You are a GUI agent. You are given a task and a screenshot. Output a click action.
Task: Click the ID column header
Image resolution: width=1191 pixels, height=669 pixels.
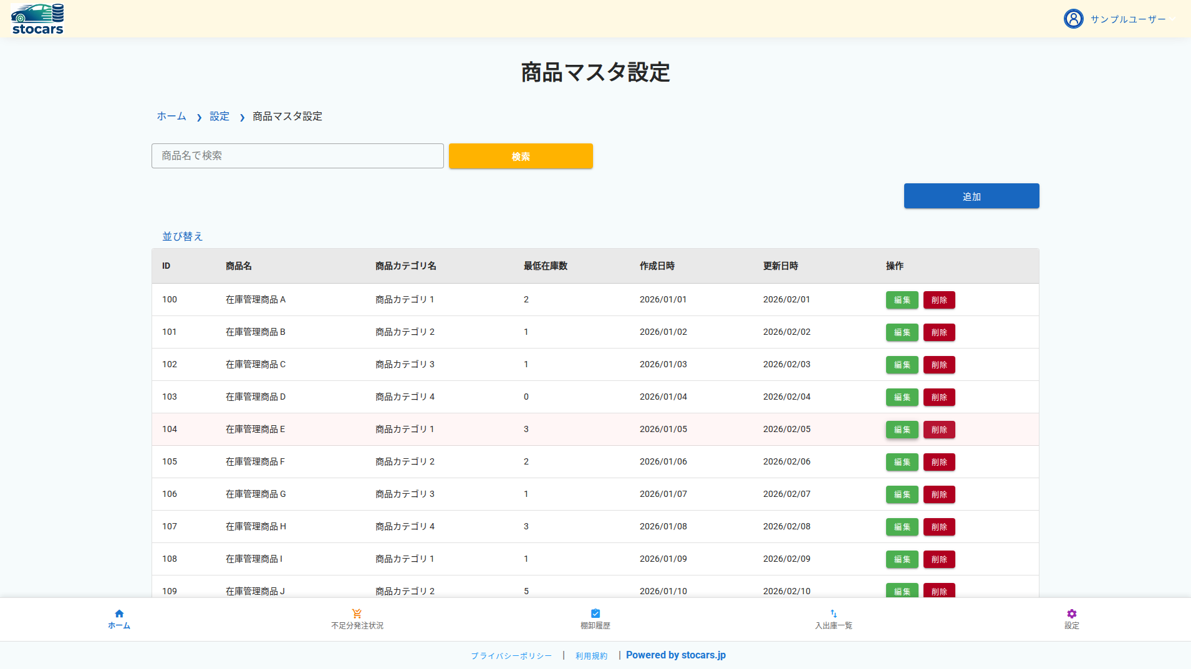coord(166,266)
